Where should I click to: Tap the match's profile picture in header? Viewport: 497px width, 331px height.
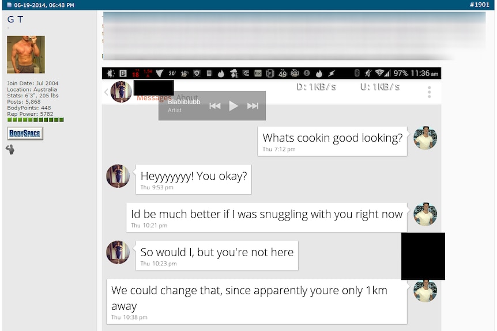click(121, 92)
